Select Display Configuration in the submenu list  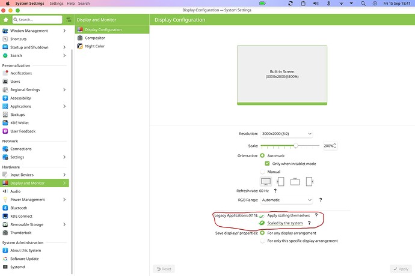[112, 29]
